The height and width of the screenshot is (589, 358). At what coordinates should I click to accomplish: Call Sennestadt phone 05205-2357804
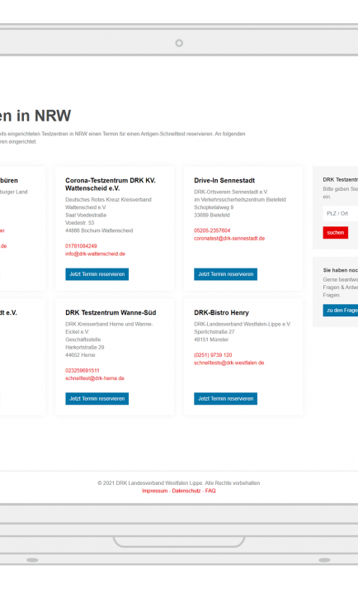point(212,230)
